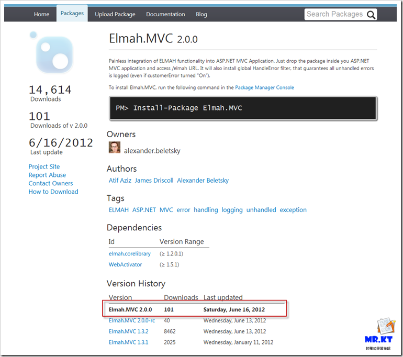The height and width of the screenshot is (357, 403).
Task: Click 8462 downloads cell
Action: tap(170, 331)
